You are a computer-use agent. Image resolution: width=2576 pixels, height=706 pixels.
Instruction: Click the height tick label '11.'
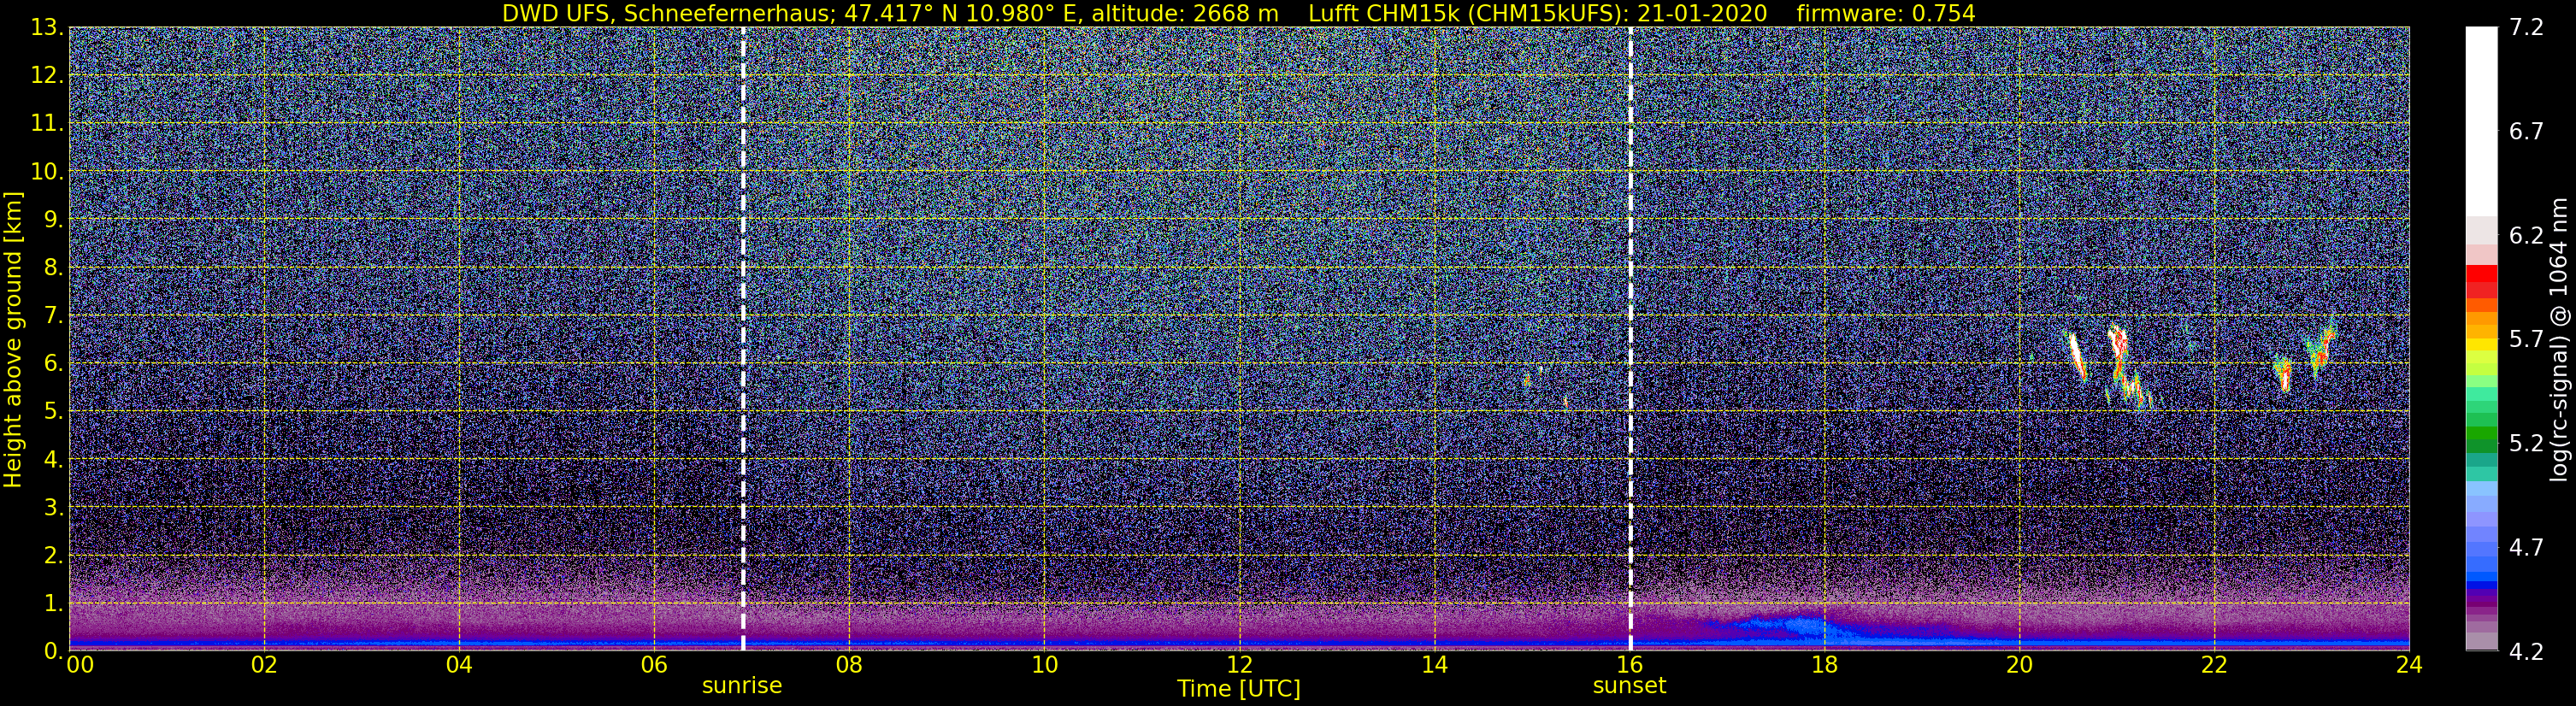point(46,124)
